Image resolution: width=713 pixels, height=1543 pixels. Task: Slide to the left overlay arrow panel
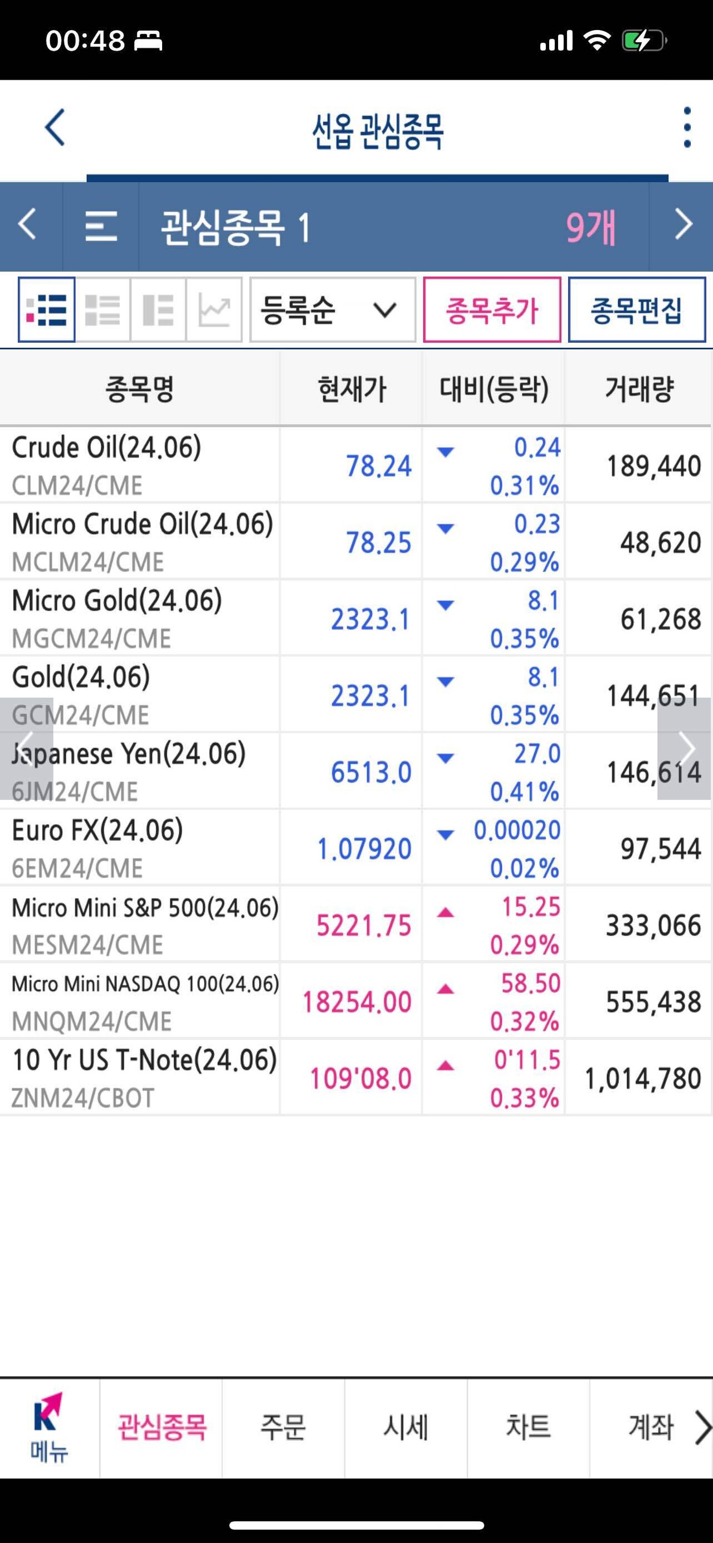click(x=26, y=748)
